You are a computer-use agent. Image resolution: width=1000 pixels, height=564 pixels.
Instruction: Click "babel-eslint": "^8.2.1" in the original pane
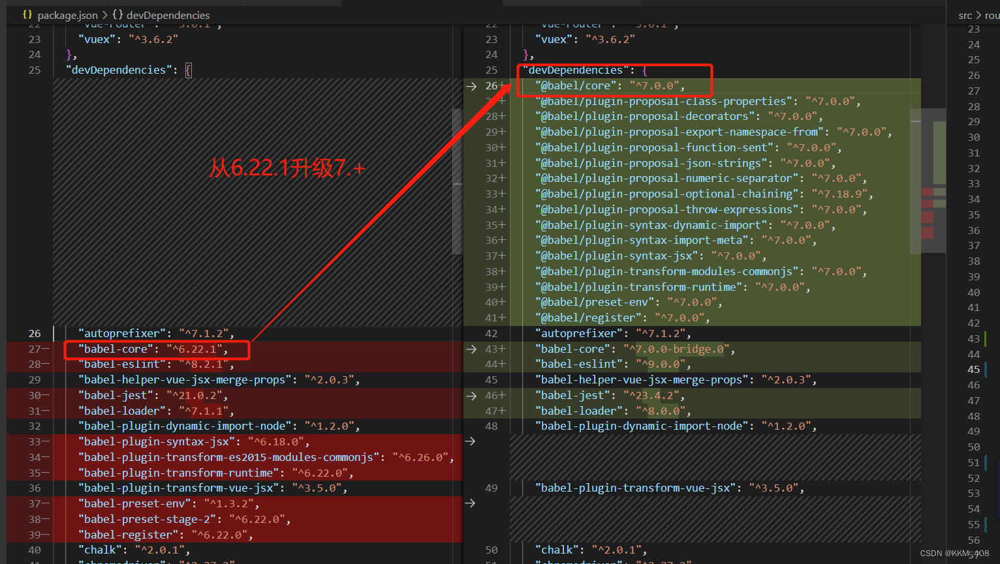[157, 364]
